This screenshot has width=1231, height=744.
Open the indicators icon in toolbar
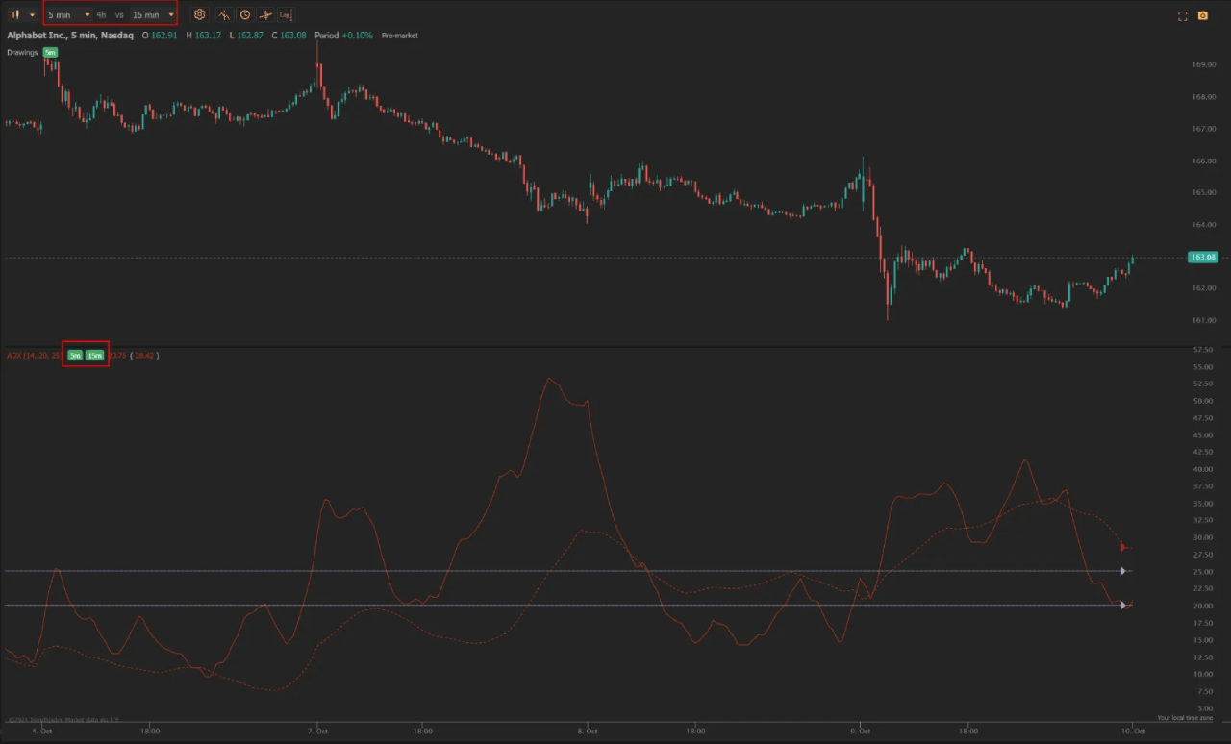pyautogui.click(x=224, y=14)
